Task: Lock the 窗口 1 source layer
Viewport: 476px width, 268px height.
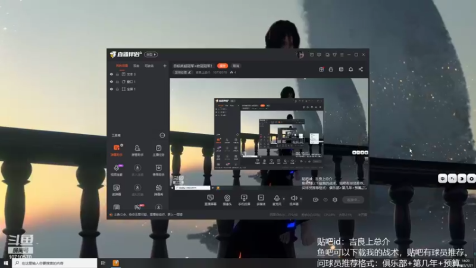Action: pyautogui.click(x=117, y=82)
